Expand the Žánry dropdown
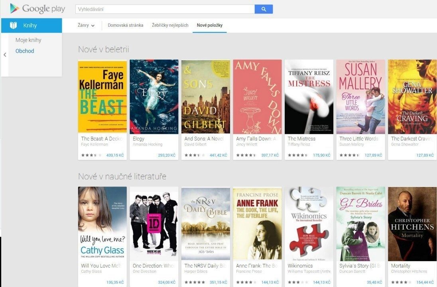This screenshot has width=437, height=287. (86, 26)
